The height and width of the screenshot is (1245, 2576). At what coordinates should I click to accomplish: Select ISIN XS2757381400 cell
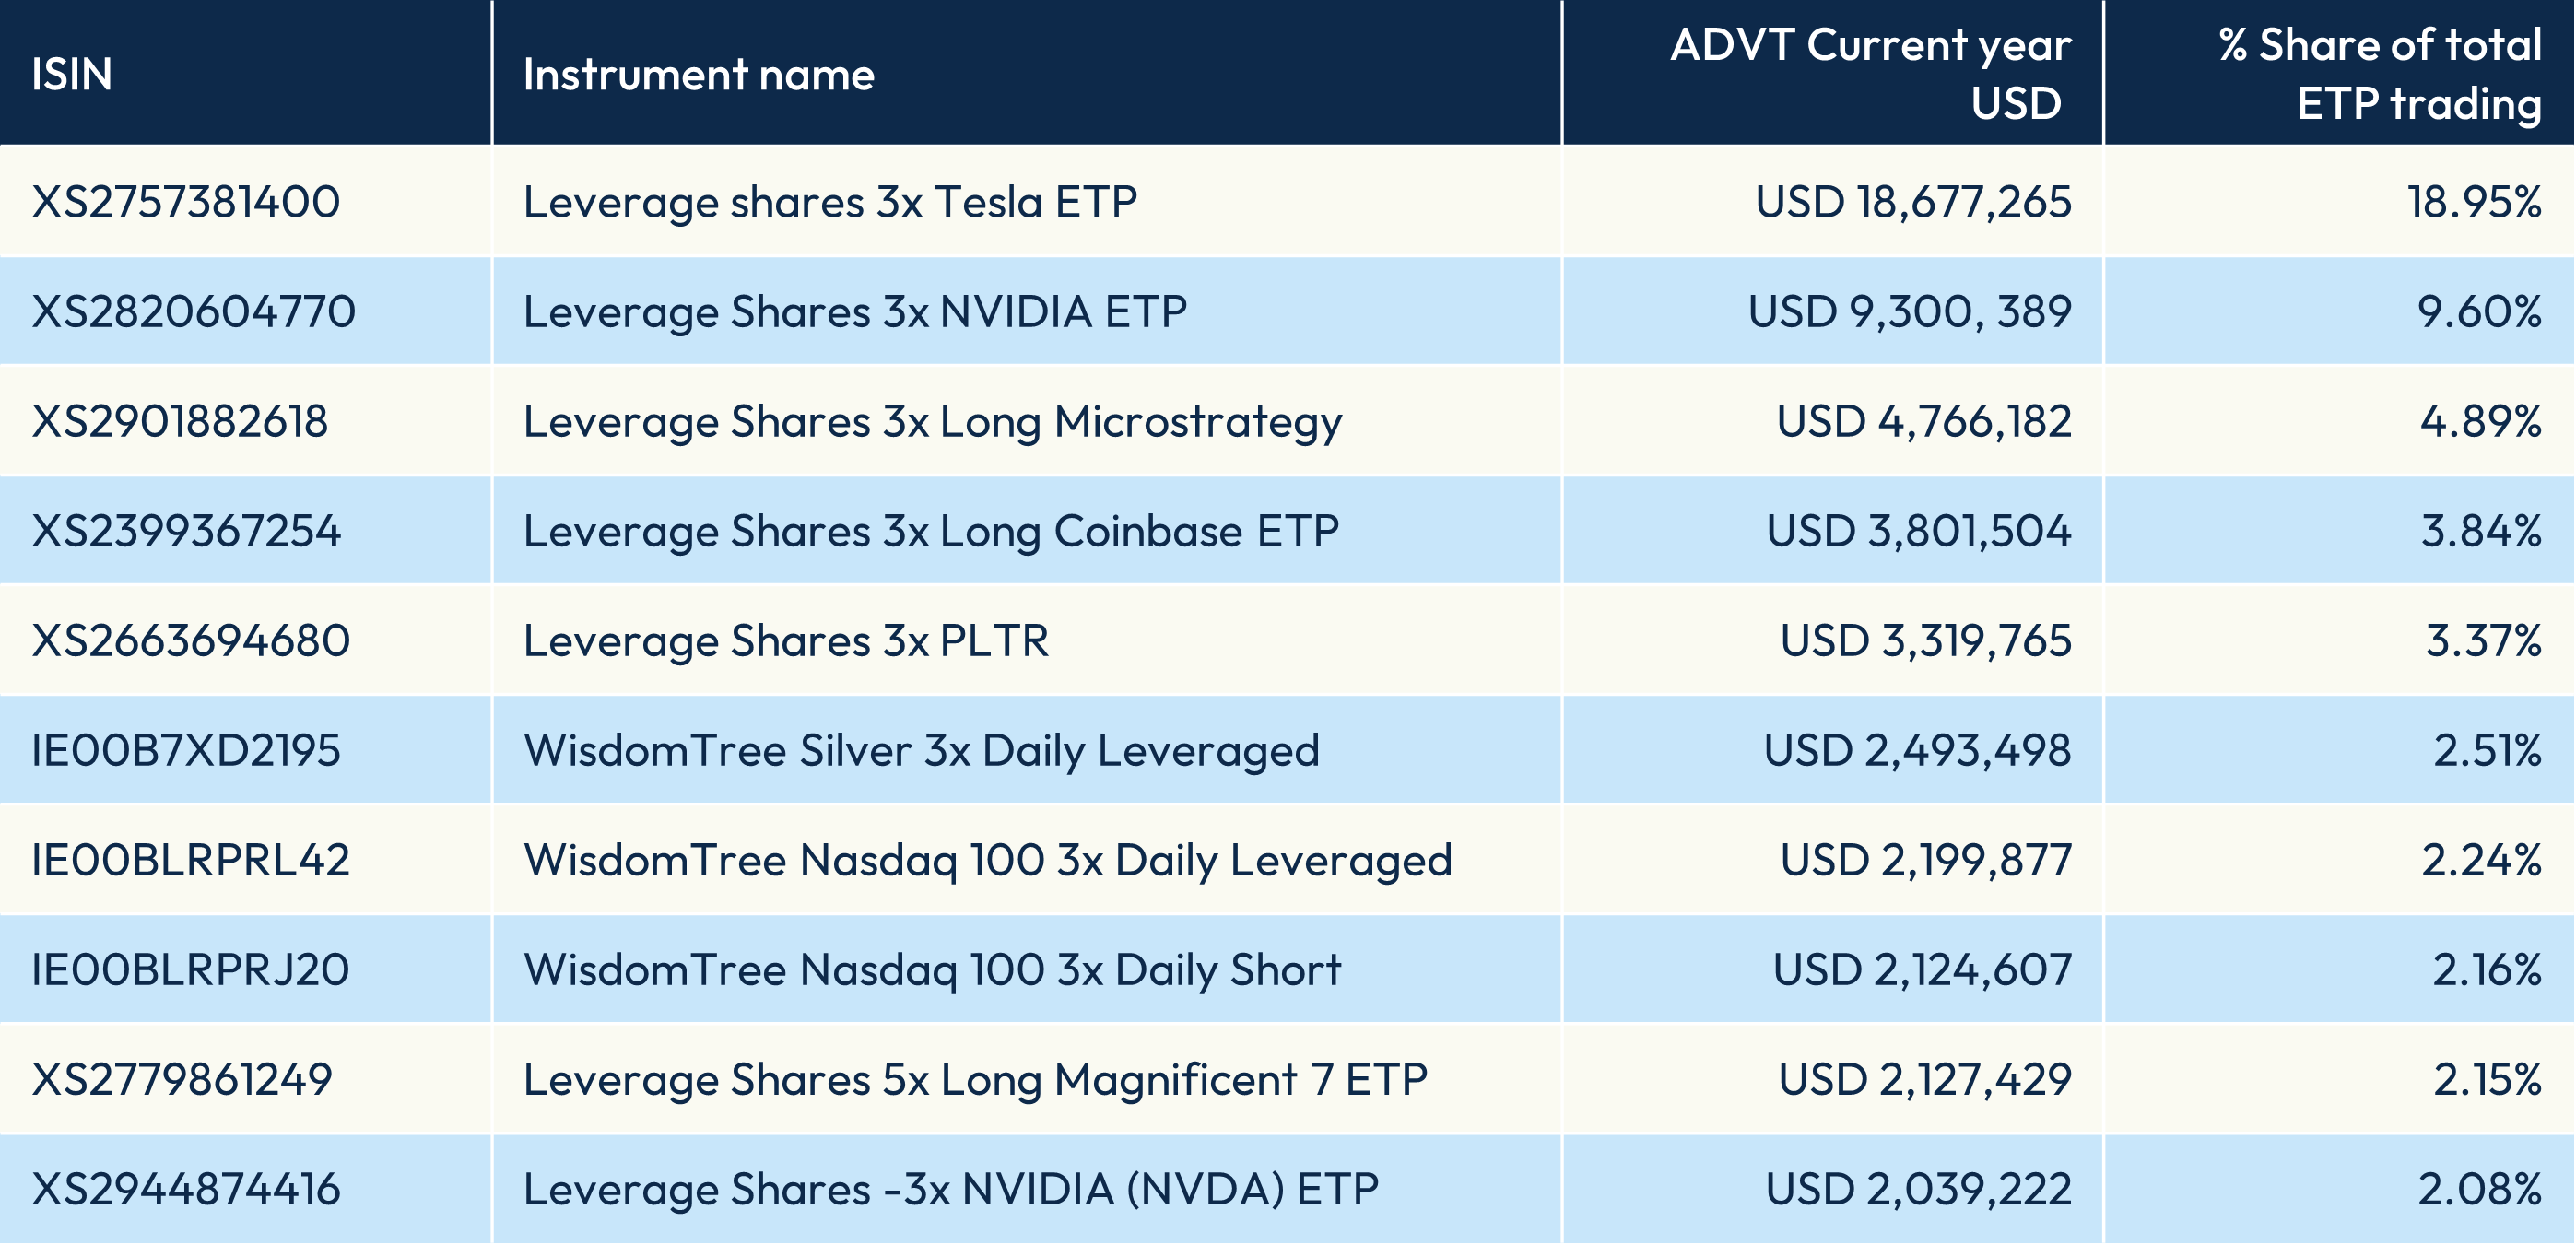point(186,202)
